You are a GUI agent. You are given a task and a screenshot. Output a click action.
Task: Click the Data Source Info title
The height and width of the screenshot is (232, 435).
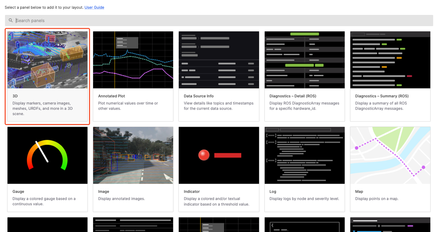(x=199, y=96)
